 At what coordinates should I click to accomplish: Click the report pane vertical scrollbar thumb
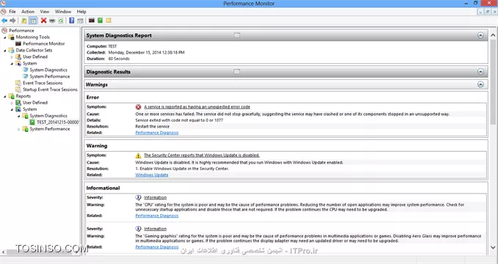tap(493, 82)
